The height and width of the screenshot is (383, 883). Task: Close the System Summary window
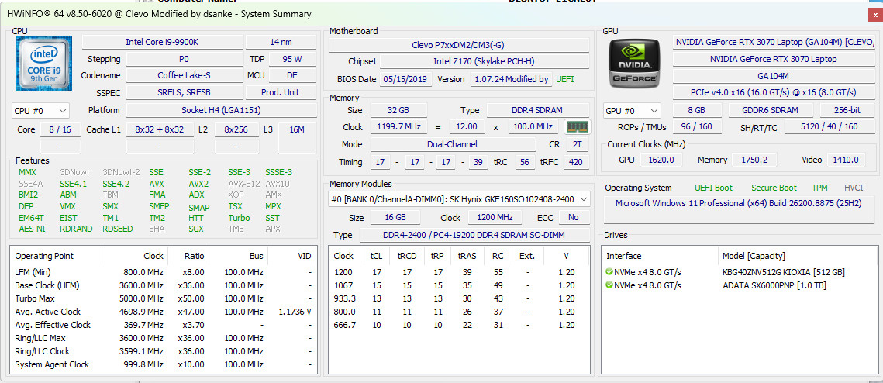pos(874,14)
